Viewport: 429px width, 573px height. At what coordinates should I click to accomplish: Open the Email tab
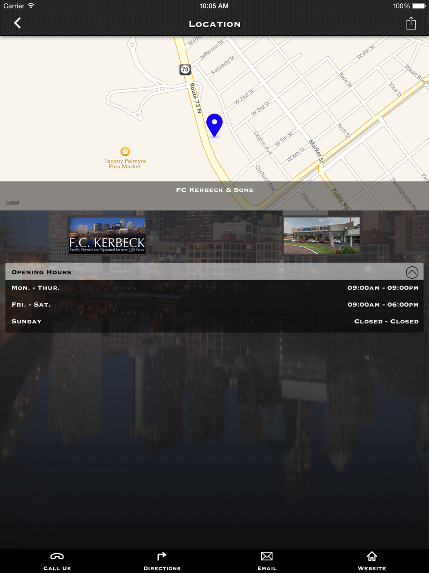pos(267,561)
